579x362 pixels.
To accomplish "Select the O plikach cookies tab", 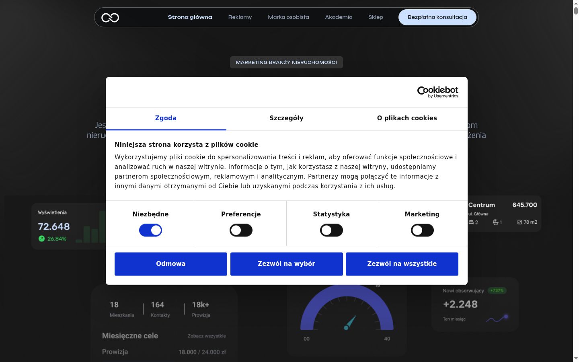I will [407, 118].
